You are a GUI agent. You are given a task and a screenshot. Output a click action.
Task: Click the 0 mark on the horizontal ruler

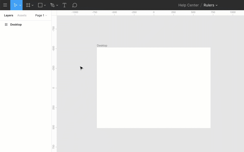click(154, 12)
